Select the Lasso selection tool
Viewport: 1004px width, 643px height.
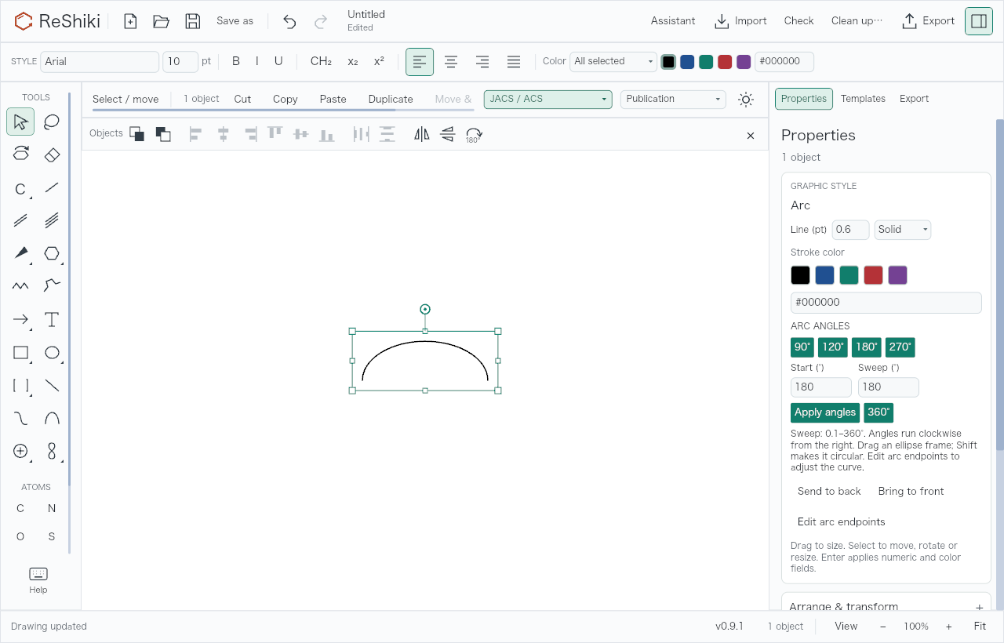coord(52,122)
